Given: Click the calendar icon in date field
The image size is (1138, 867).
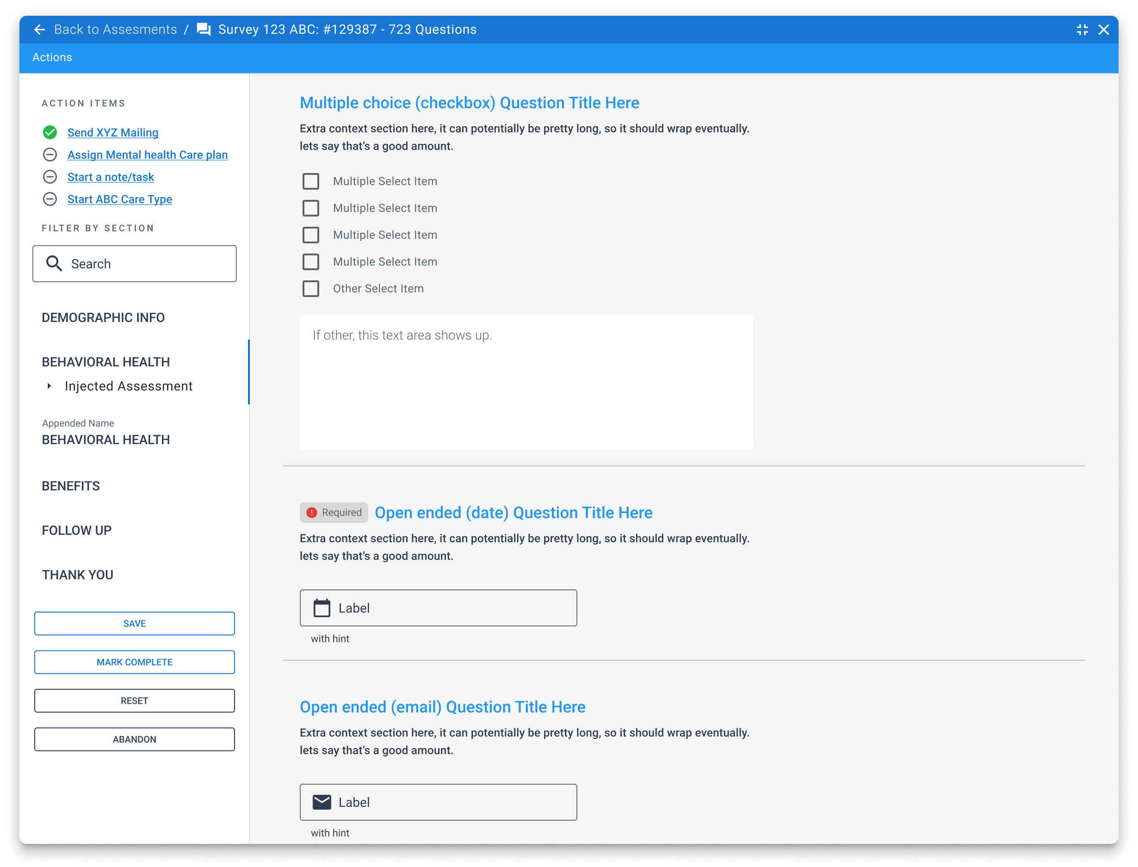Looking at the screenshot, I should click(x=322, y=608).
